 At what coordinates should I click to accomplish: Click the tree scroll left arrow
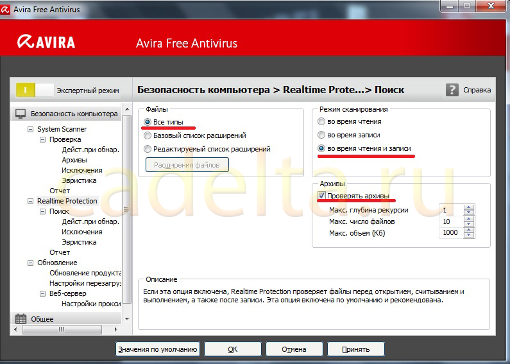(16, 330)
